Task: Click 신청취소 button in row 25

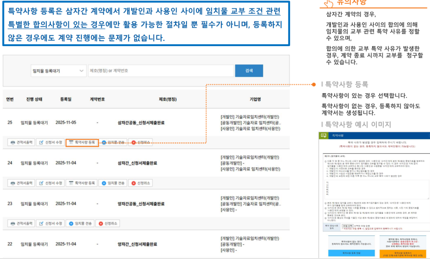Action: (140, 143)
